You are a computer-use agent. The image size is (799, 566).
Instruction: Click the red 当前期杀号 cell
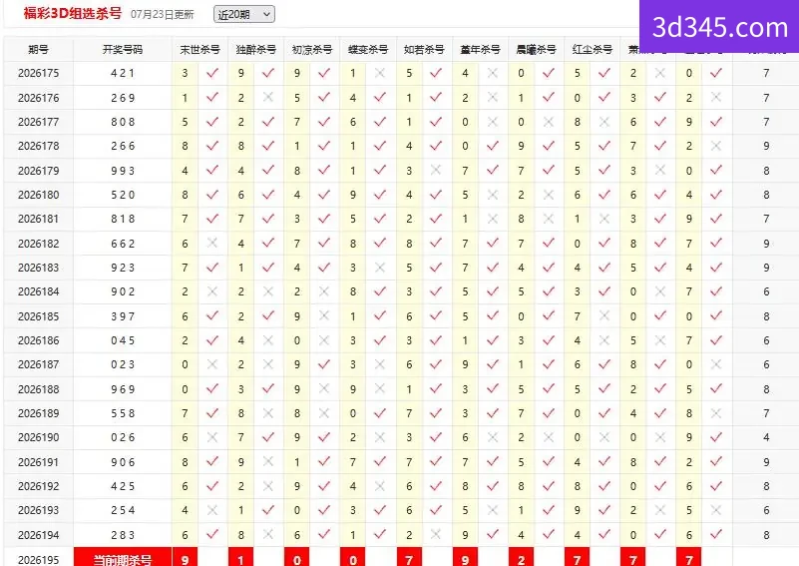(123, 557)
